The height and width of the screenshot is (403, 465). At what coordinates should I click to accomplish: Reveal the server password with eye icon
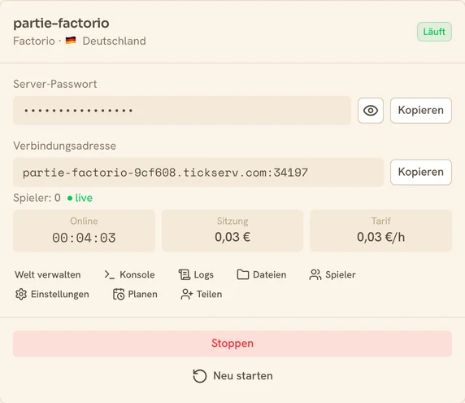pos(371,111)
